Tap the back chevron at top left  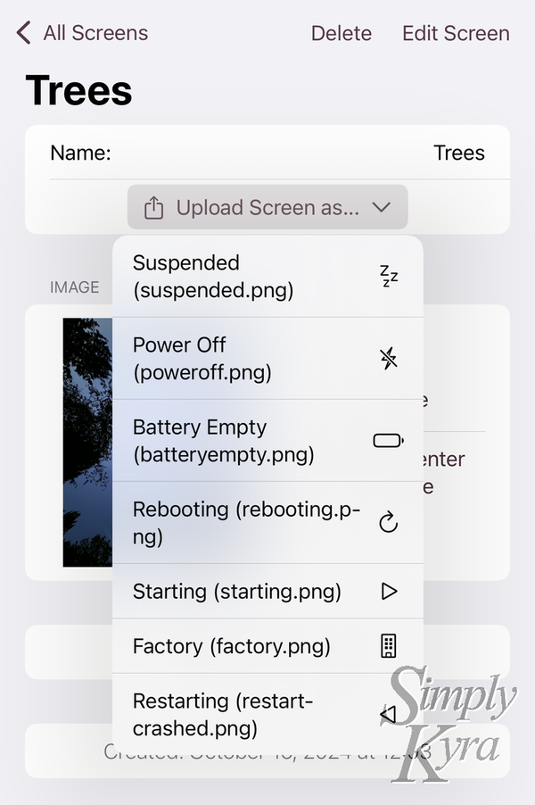(21, 32)
